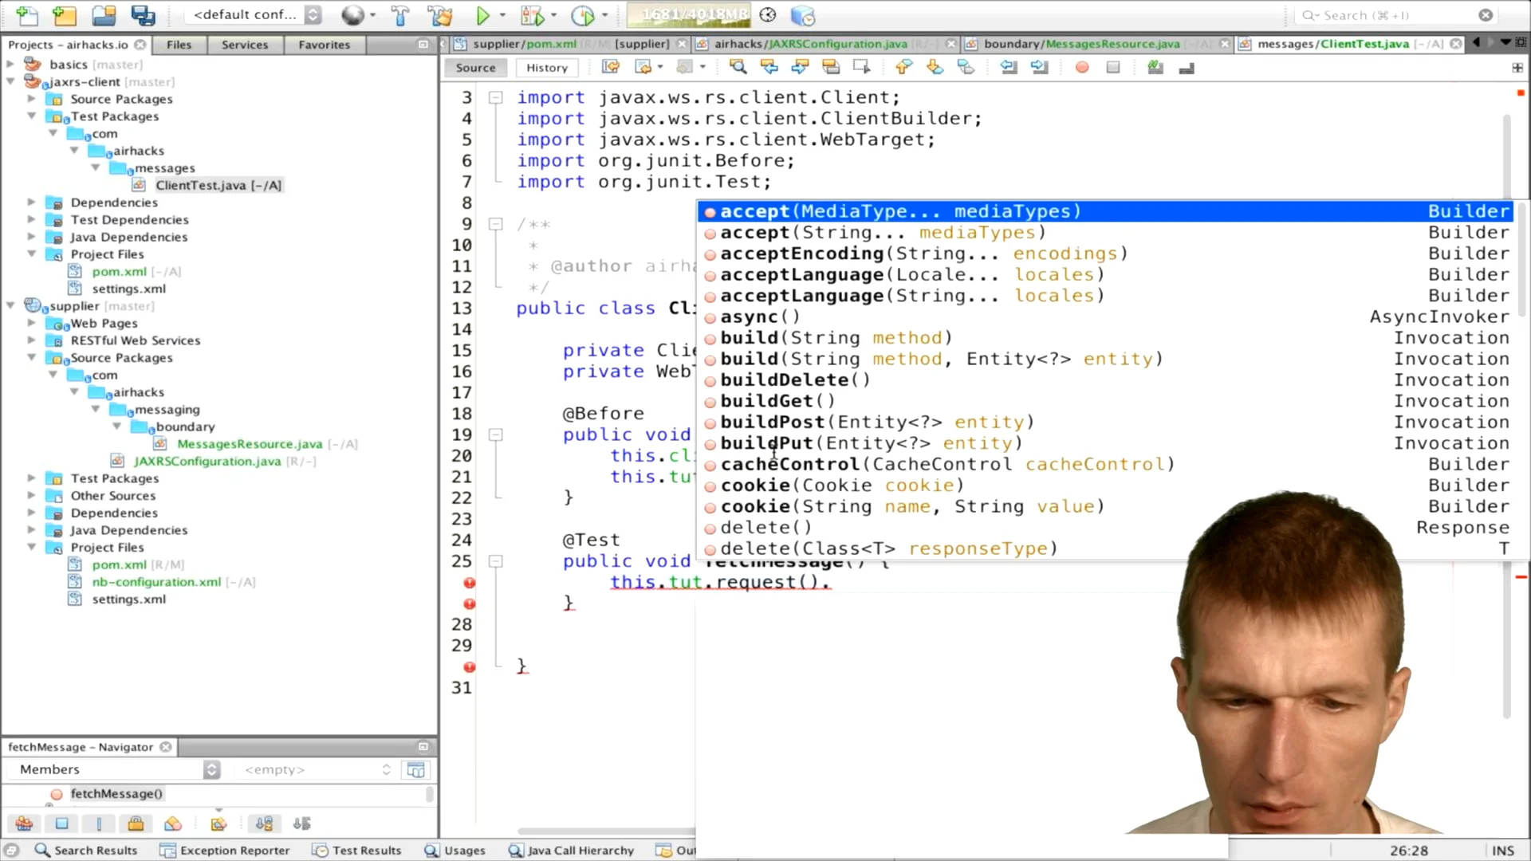1531x861 pixels.
Task: Click the Save All disks icon
Action: click(144, 15)
